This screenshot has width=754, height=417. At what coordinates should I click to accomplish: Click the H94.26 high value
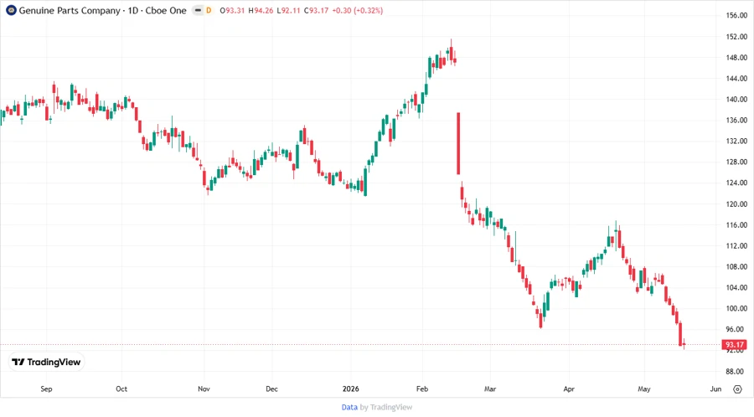click(x=261, y=10)
